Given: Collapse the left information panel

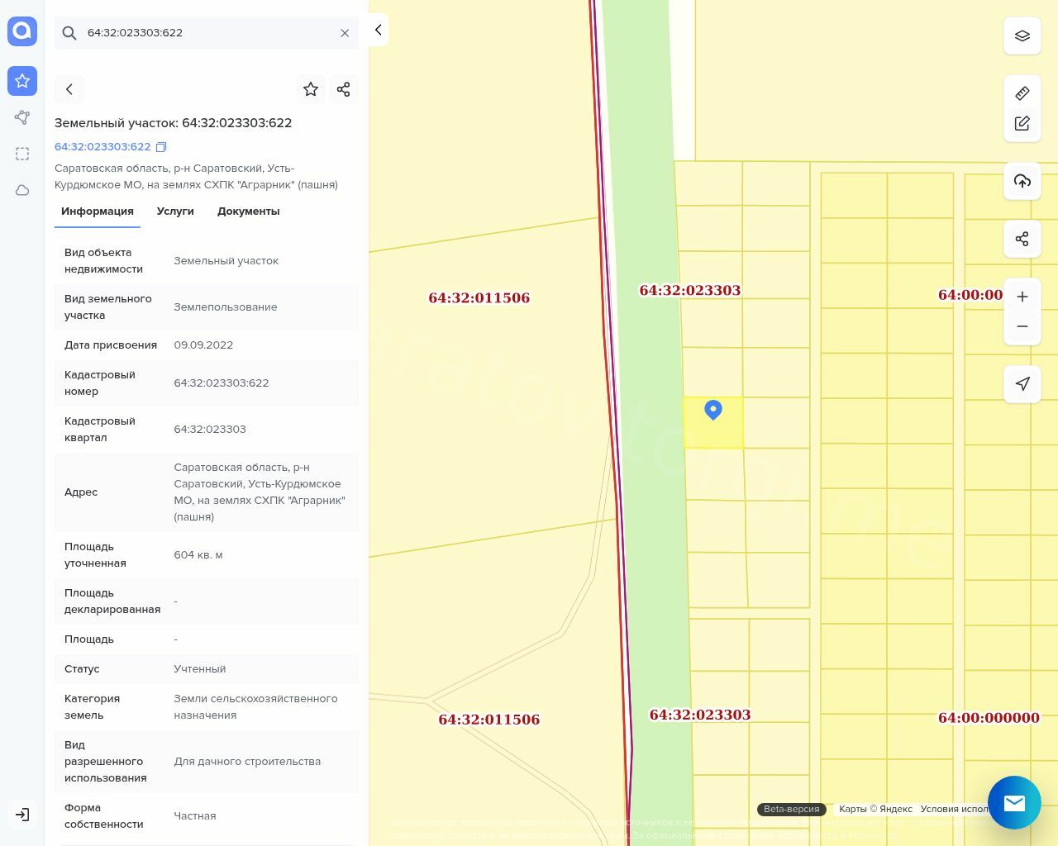Looking at the screenshot, I should 378,30.
